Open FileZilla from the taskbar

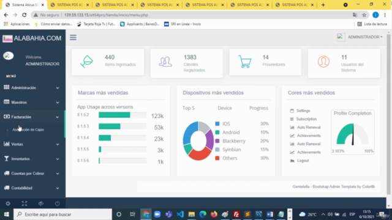pos(236,215)
